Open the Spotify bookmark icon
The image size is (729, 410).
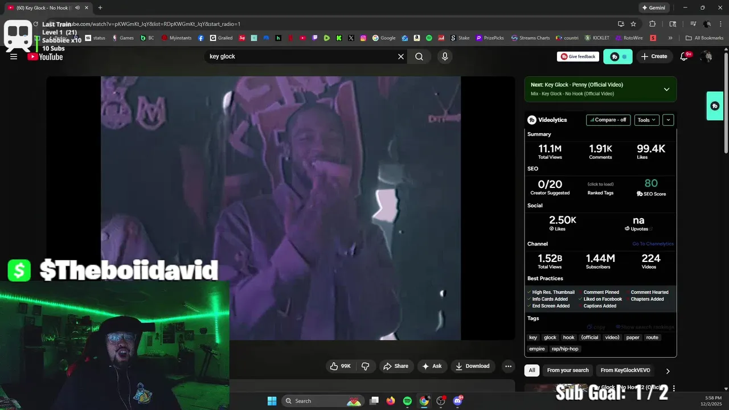pyautogui.click(x=429, y=38)
